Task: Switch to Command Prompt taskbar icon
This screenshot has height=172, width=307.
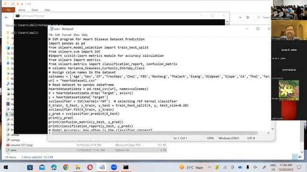Action: coord(126,167)
